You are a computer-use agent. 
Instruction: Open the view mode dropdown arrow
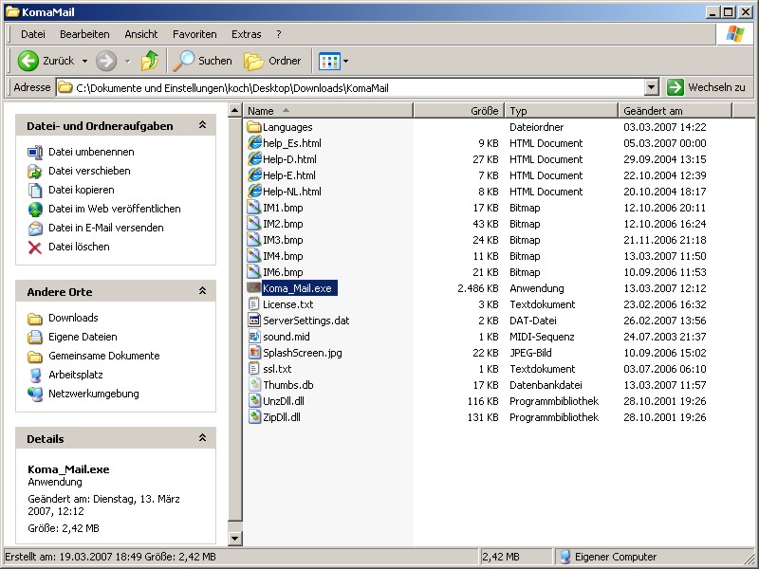(345, 62)
